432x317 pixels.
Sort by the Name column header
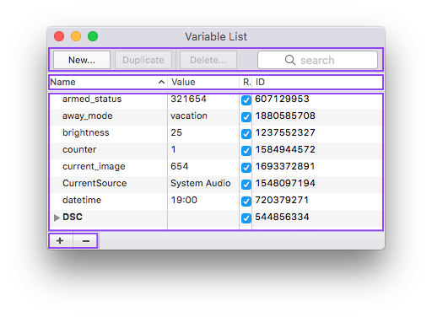pos(108,82)
